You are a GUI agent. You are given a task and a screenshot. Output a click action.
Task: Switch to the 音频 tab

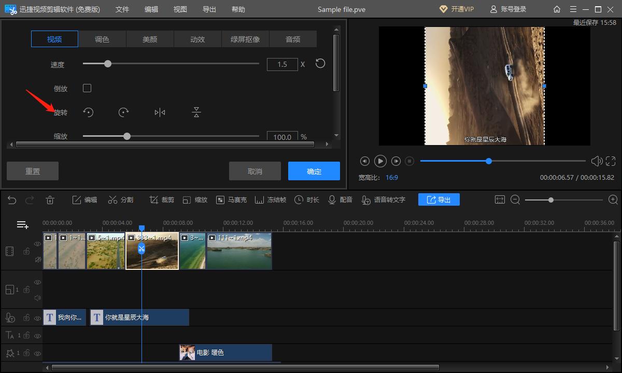[293, 39]
